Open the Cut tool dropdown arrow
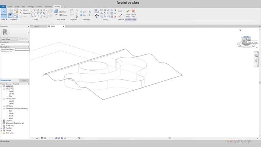This screenshot has width=261, height=147. coord(87,12)
